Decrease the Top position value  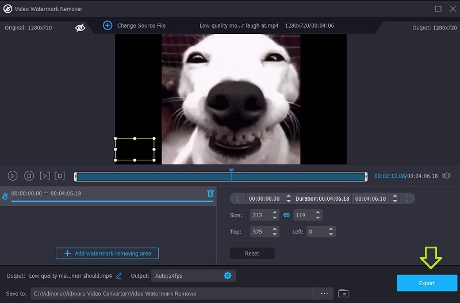point(275,235)
